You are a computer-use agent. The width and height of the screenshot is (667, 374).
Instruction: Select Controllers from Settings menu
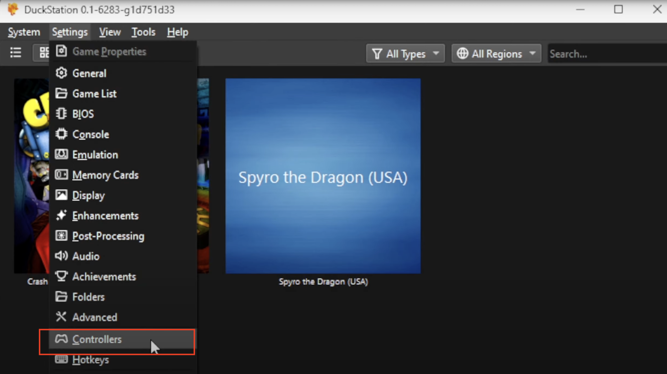(x=123, y=339)
